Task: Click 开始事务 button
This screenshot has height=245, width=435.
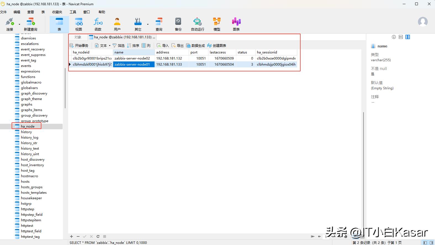Action: tap(79, 45)
